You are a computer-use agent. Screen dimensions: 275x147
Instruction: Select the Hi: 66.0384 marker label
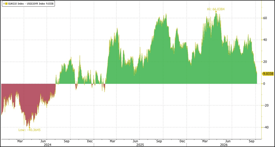pyautogui.click(x=216, y=9)
